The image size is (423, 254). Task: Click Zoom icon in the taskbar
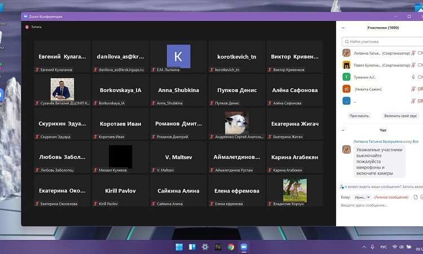click(x=244, y=247)
